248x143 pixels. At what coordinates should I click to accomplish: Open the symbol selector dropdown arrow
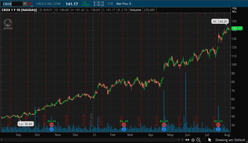25,4
